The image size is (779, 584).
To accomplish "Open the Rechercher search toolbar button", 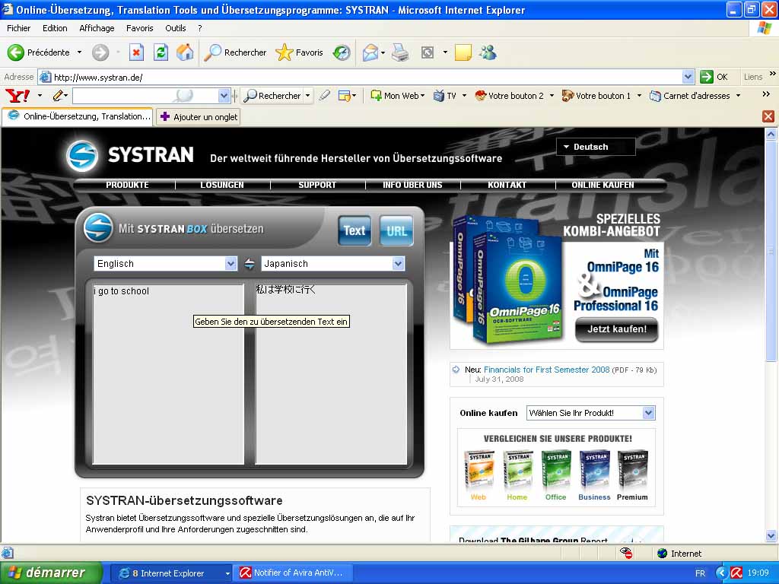I will pos(236,52).
